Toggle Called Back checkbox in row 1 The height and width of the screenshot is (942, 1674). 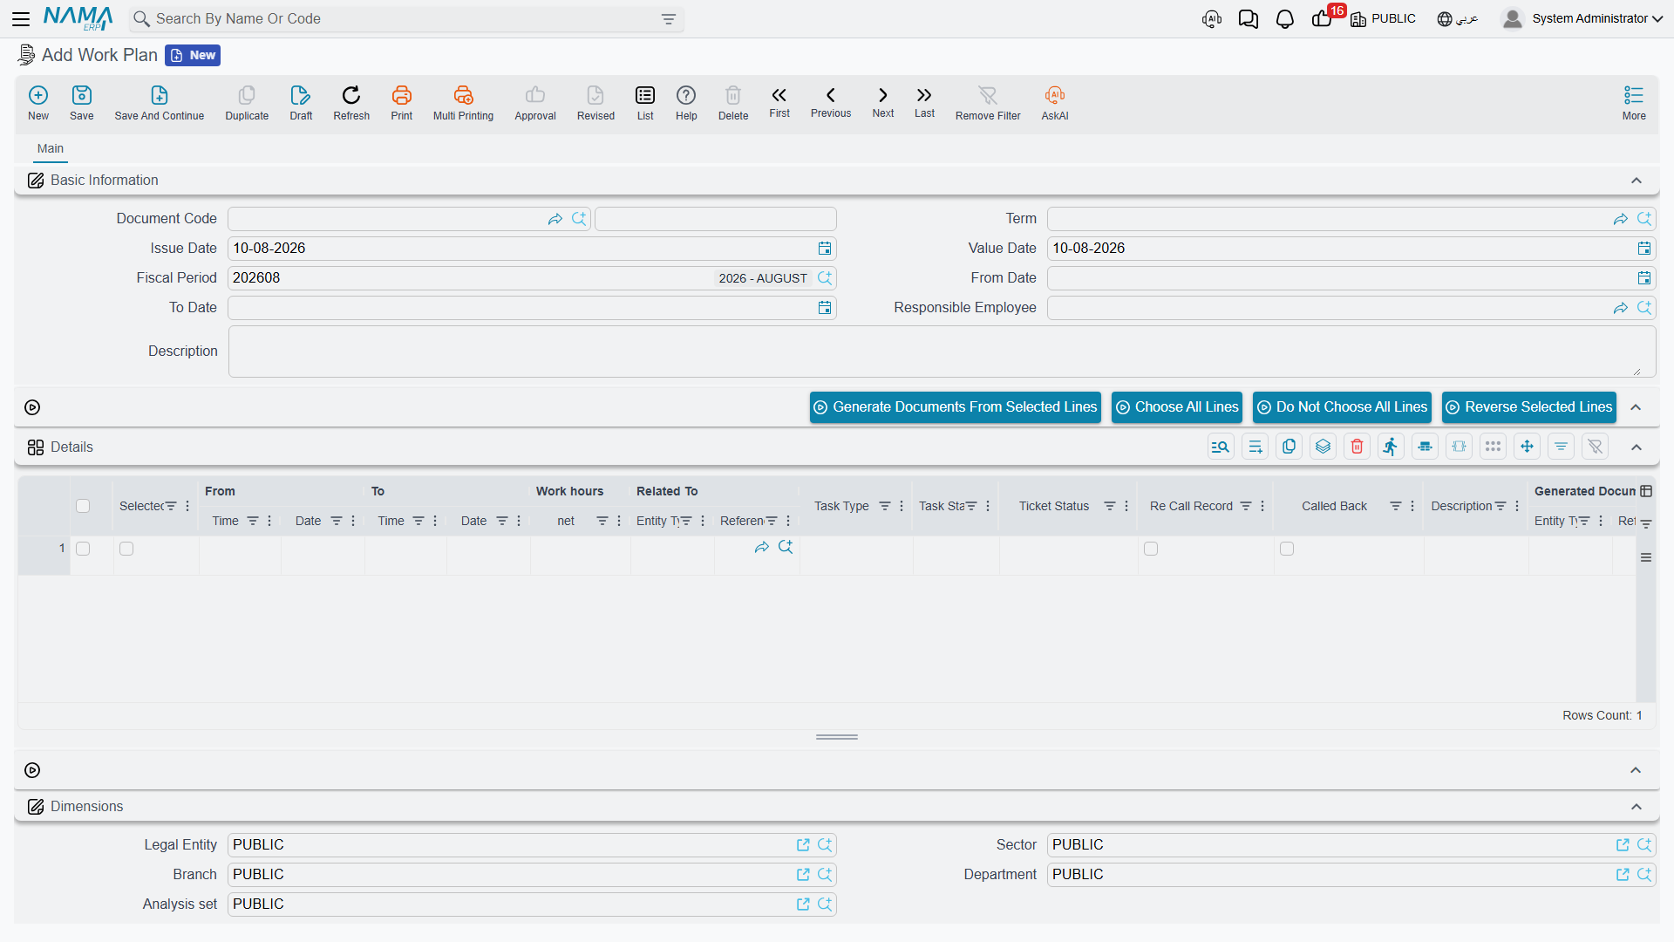coord(1287,549)
